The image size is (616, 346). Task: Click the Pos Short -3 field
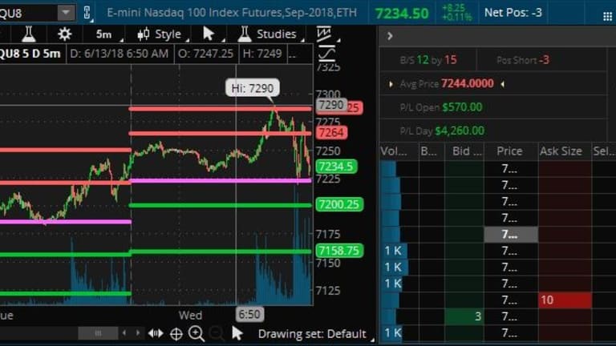523,60
